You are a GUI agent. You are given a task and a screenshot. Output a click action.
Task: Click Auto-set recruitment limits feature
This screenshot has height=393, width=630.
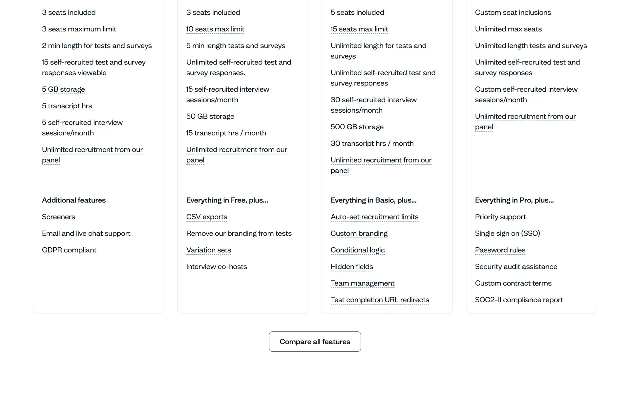click(374, 217)
